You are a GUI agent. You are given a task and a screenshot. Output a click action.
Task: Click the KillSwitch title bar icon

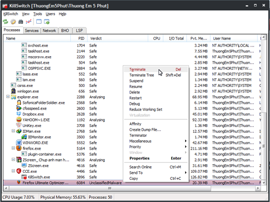pyautogui.click(x=5, y=6)
